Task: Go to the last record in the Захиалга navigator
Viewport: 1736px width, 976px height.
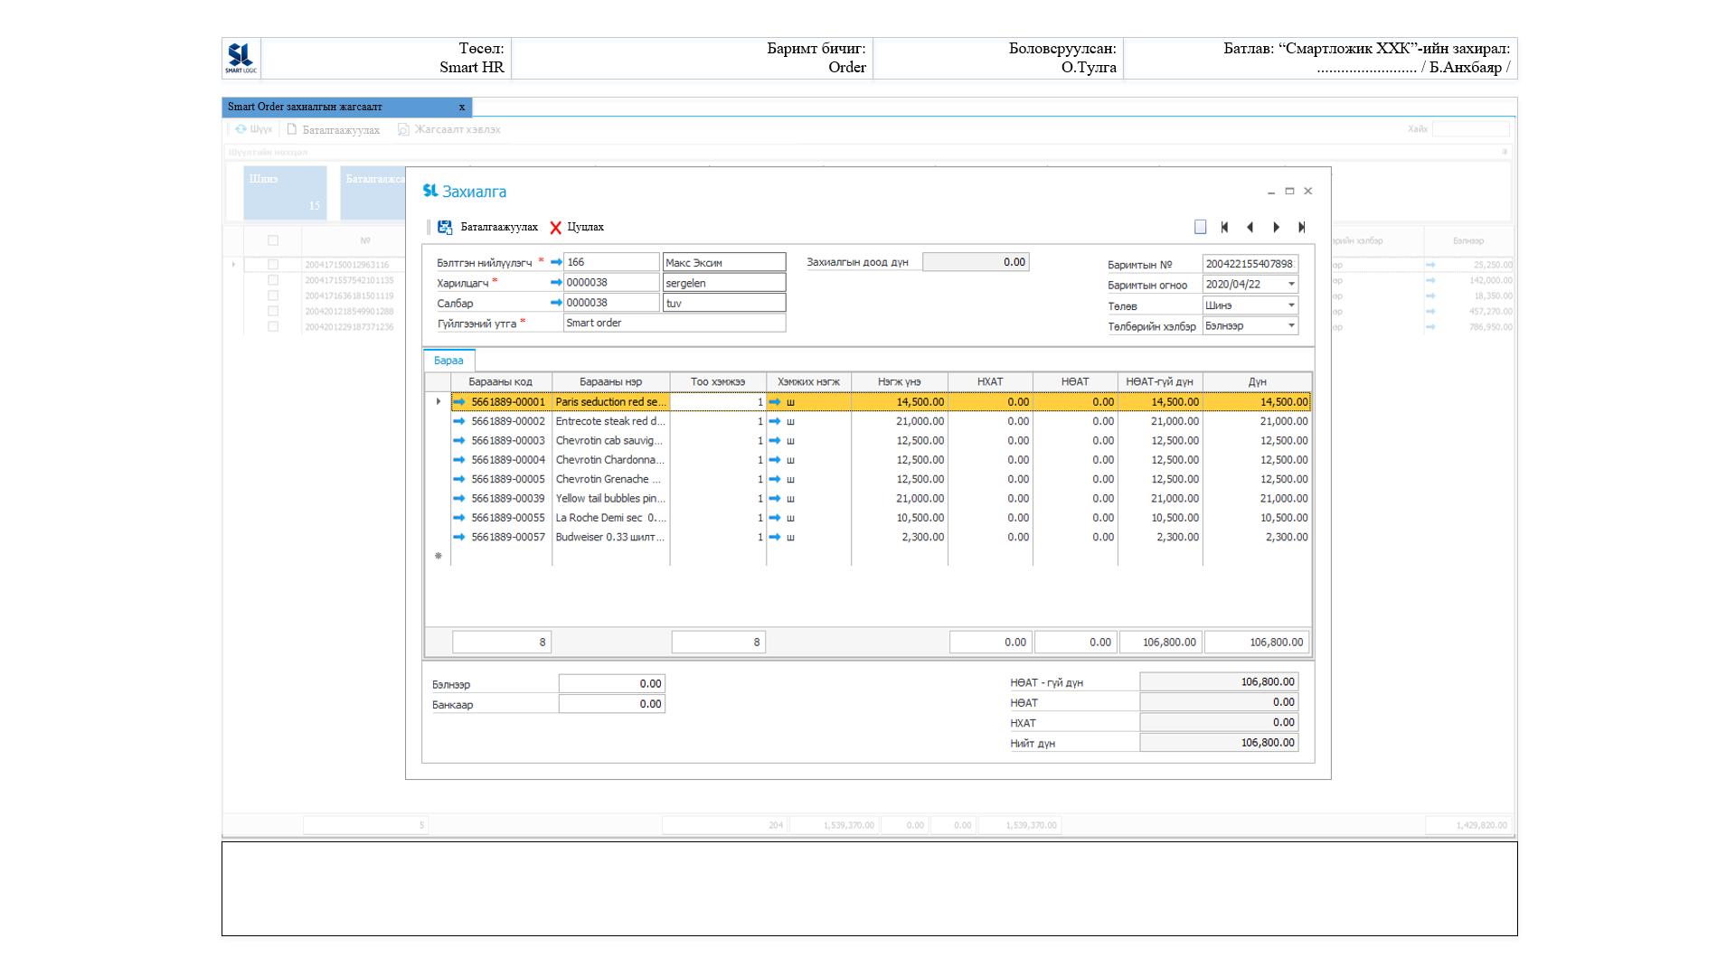Action: point(1302,227)
